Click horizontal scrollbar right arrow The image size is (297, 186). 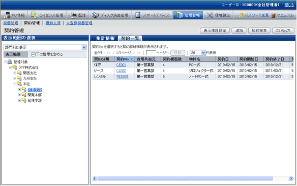pos(291,178)
